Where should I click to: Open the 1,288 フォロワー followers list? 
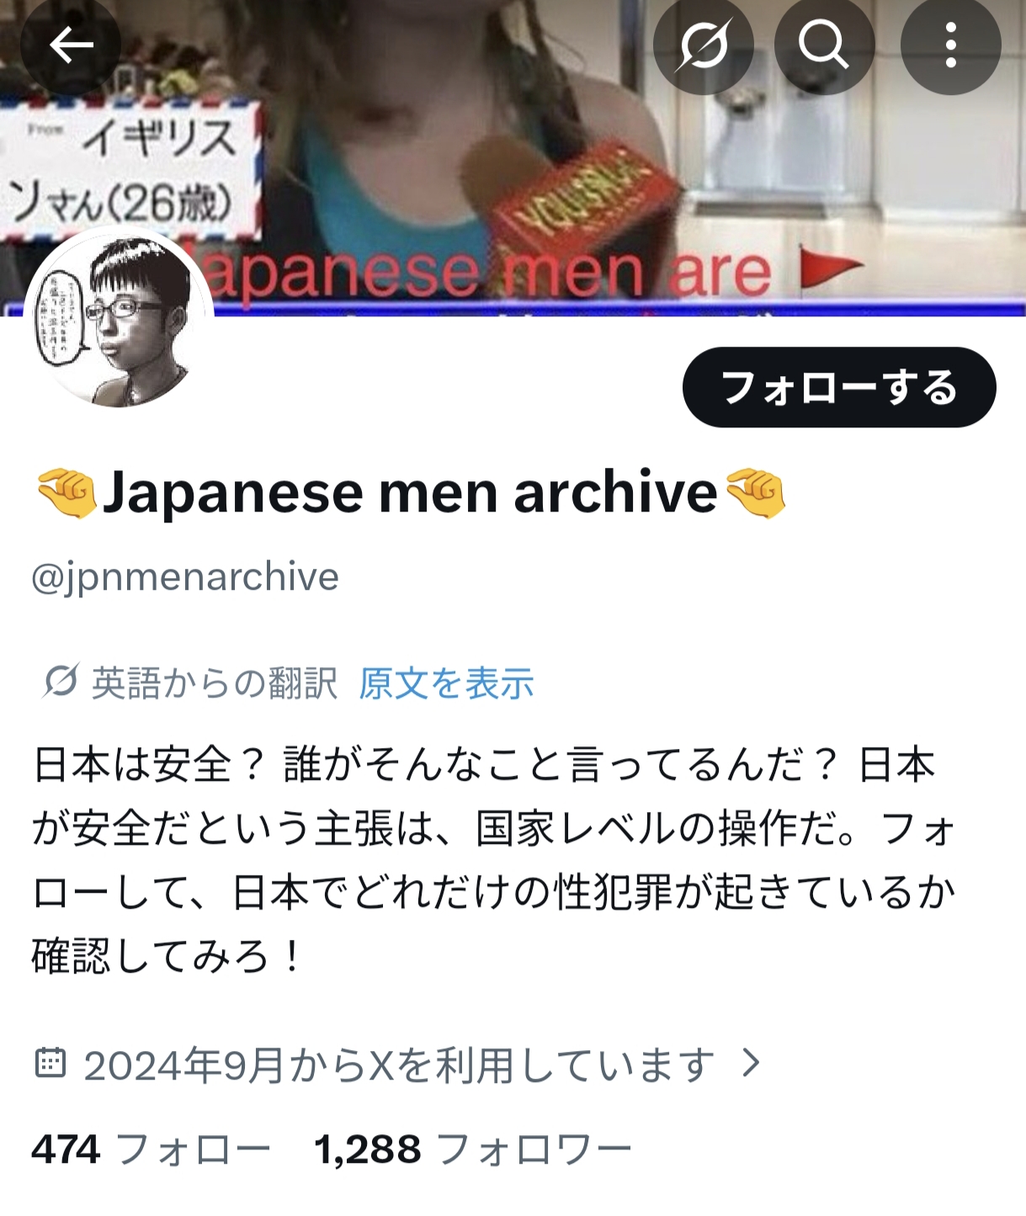click(x=472, y=1150)
